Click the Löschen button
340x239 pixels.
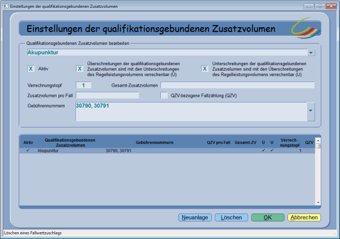231,217
